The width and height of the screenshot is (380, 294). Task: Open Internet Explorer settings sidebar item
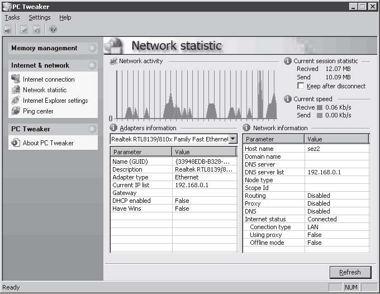click(55, 101)
